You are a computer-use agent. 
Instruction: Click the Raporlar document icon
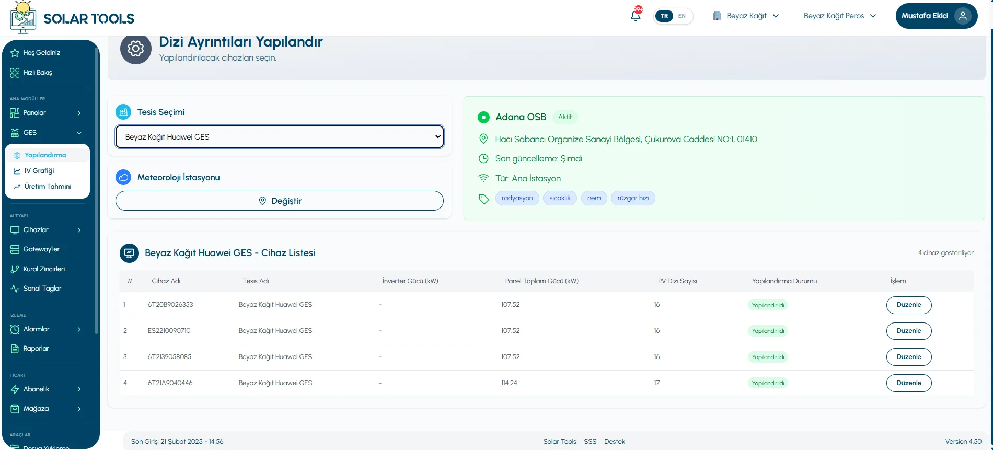coord(15,349)
